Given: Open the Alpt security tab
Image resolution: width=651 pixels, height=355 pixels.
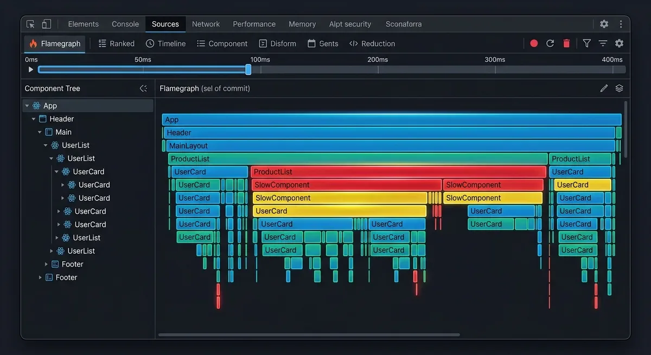Looking at the screenshot, I should pyautogui.click(x=350, y=24).
